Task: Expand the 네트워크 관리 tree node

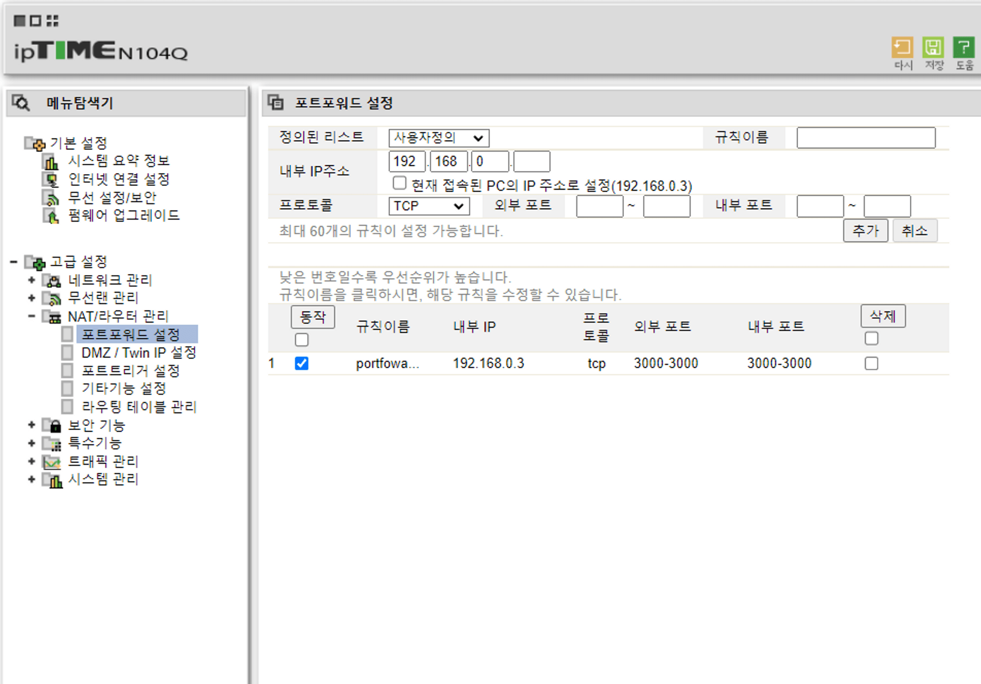Action: click(32, 280)
